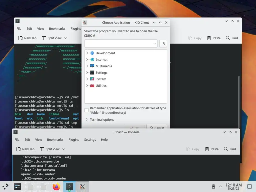Open Split View dropdown arrow in front Konsole
This screenshot has height=192, width=256.
[63, 149]
